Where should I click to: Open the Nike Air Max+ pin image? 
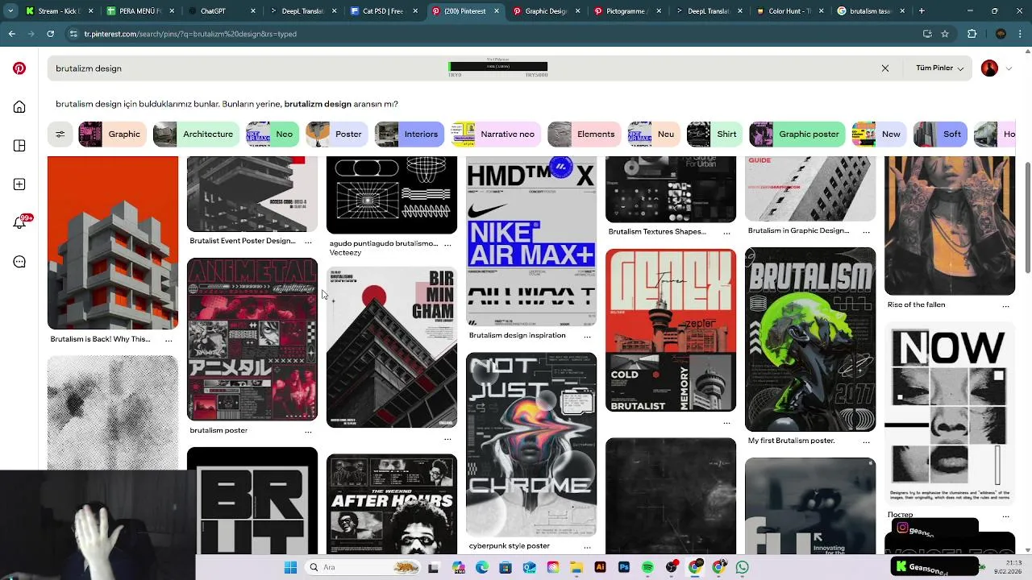(x=531, y=242)
